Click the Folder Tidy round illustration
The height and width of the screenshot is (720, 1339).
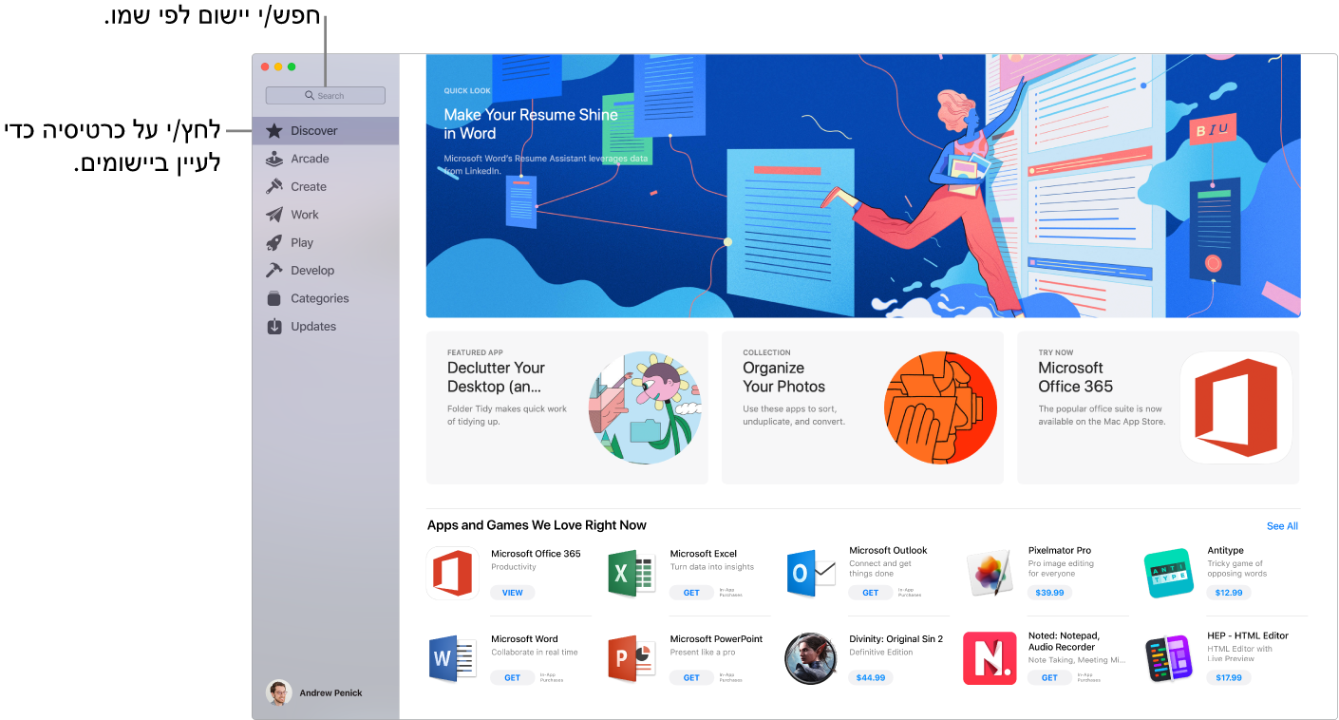coord(645,407)
